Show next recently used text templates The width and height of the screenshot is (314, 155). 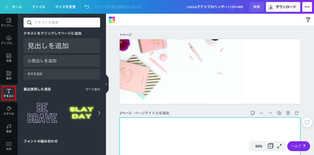[x=99, y=113]
